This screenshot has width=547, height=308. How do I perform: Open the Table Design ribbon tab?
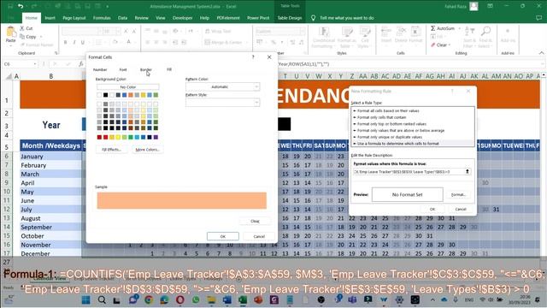pos(290,18)
